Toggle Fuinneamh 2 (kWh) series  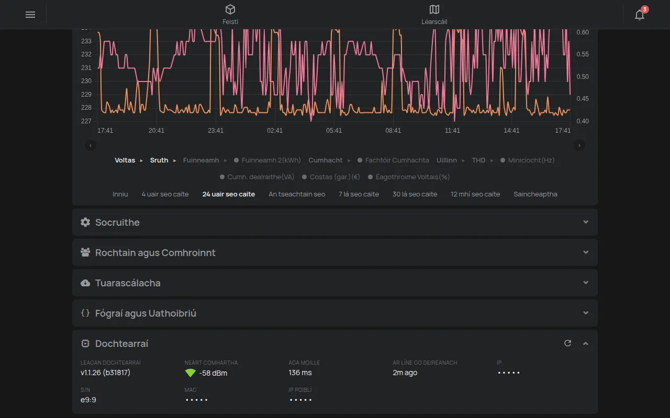click(267, 160)
